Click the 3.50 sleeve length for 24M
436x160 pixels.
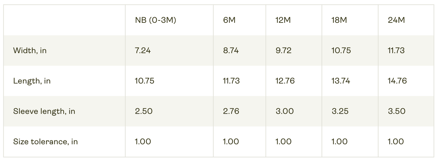(396, 111)
